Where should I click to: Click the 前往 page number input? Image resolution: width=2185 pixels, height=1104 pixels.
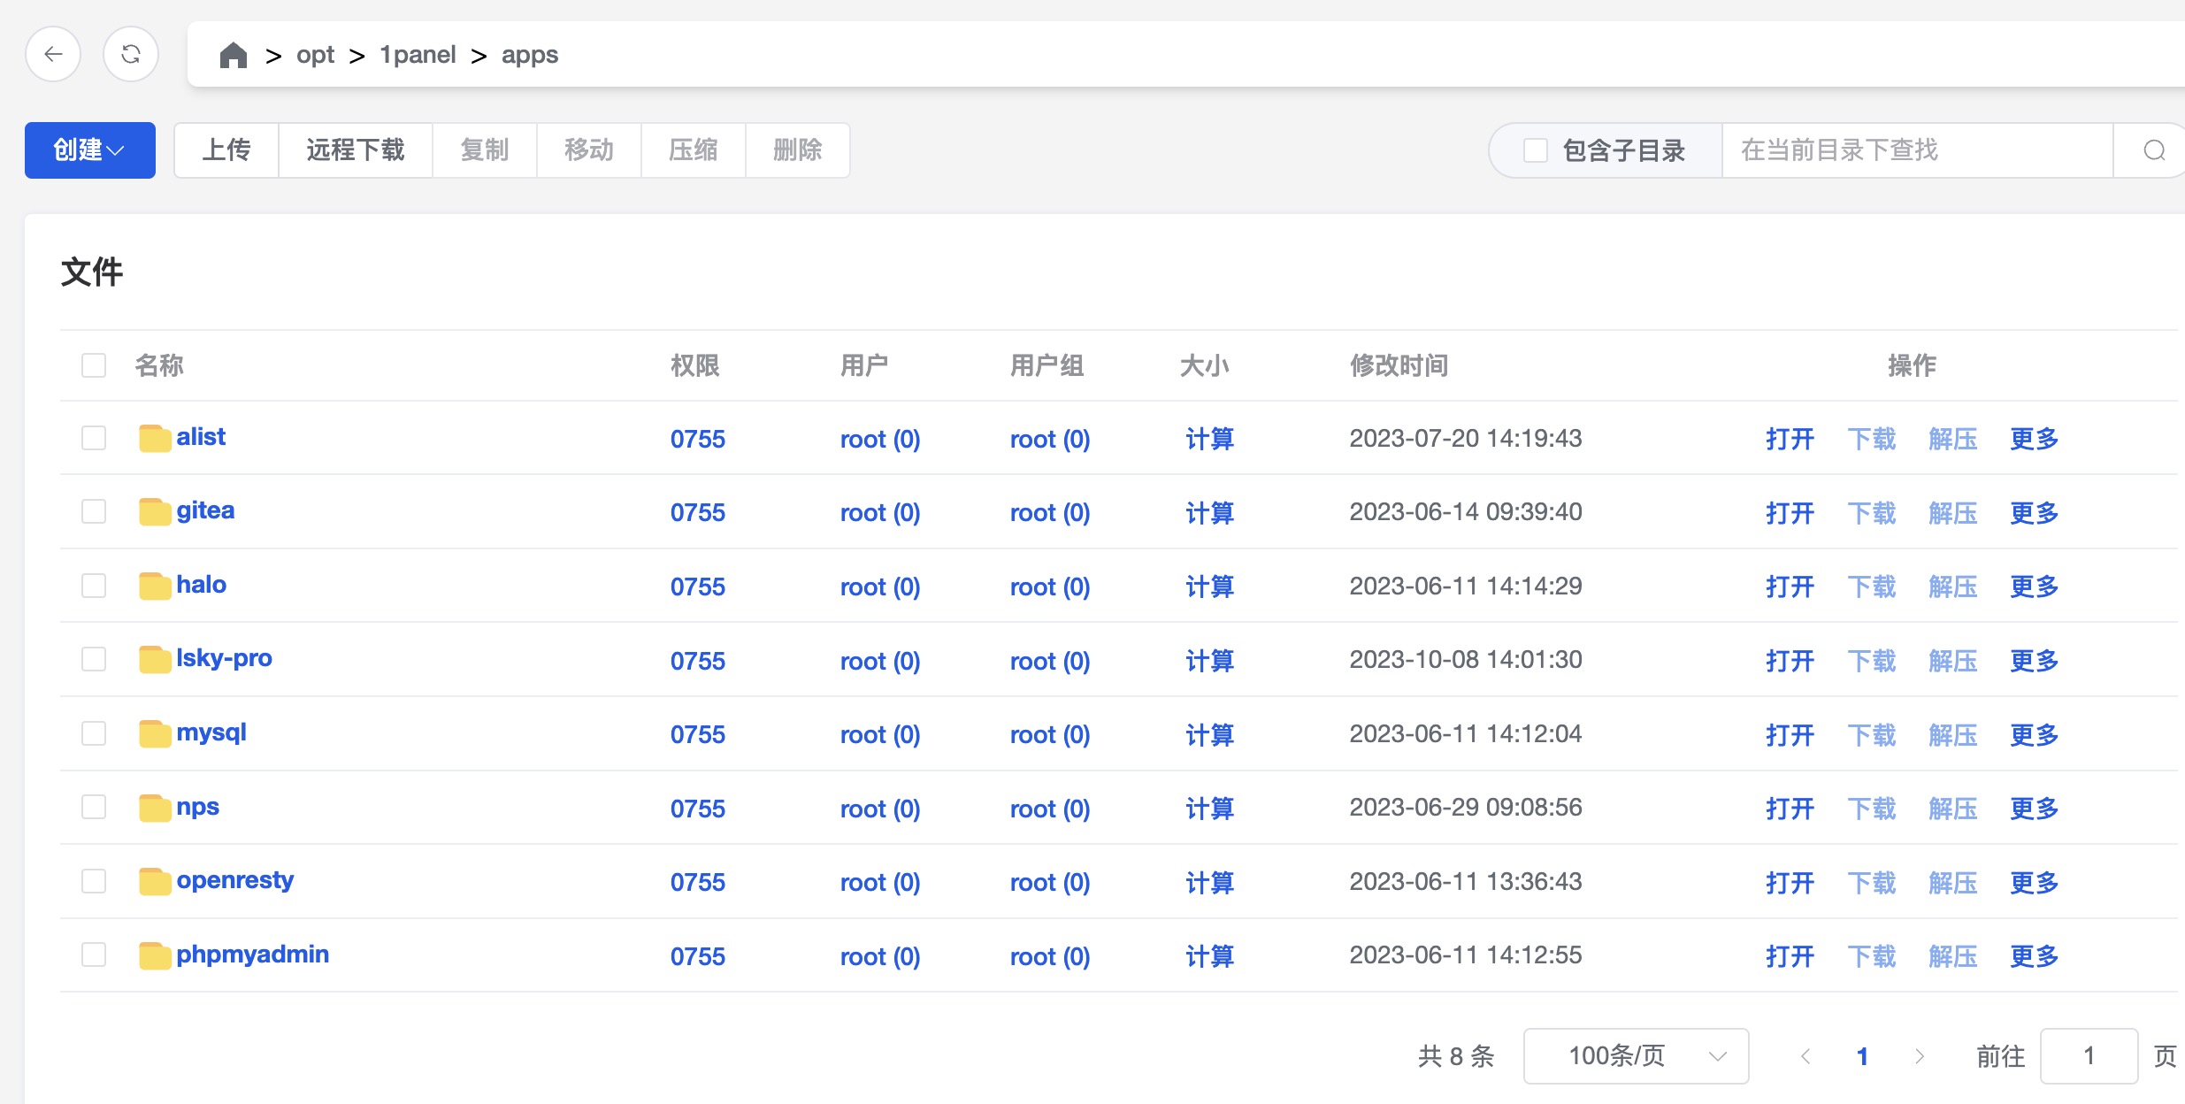point(2089,1056)
